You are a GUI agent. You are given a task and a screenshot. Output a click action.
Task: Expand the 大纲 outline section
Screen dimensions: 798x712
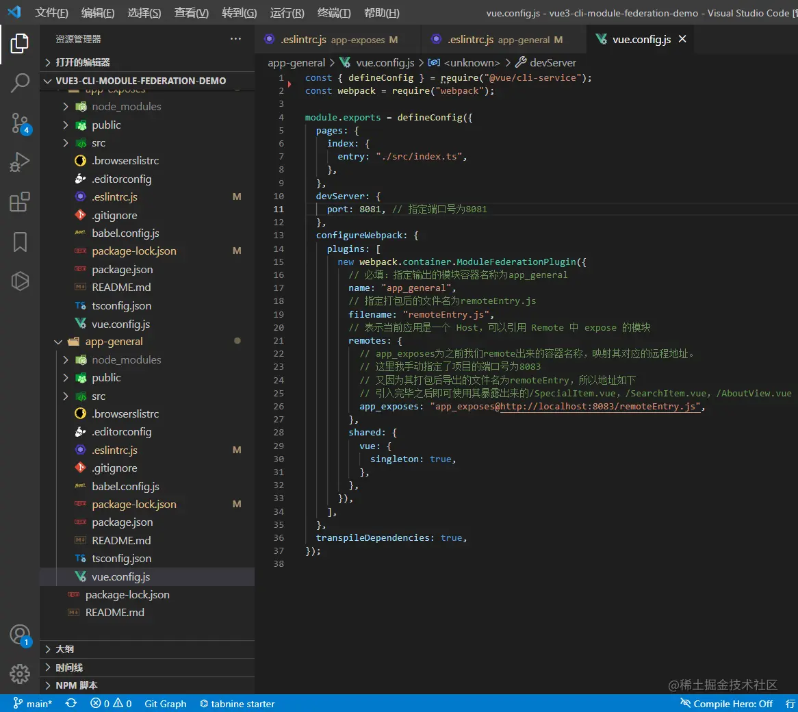pos(147,649)
